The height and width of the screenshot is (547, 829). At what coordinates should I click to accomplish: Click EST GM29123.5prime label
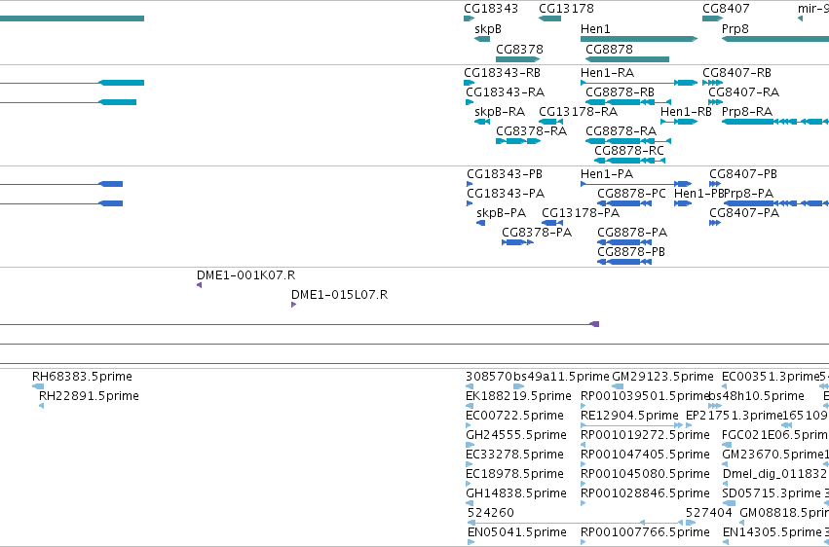pos(662,377)
